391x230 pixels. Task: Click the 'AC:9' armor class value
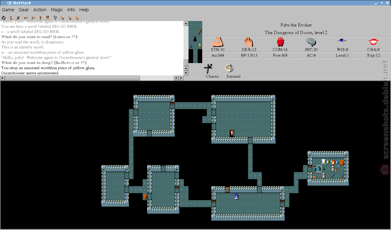point(311,55)
